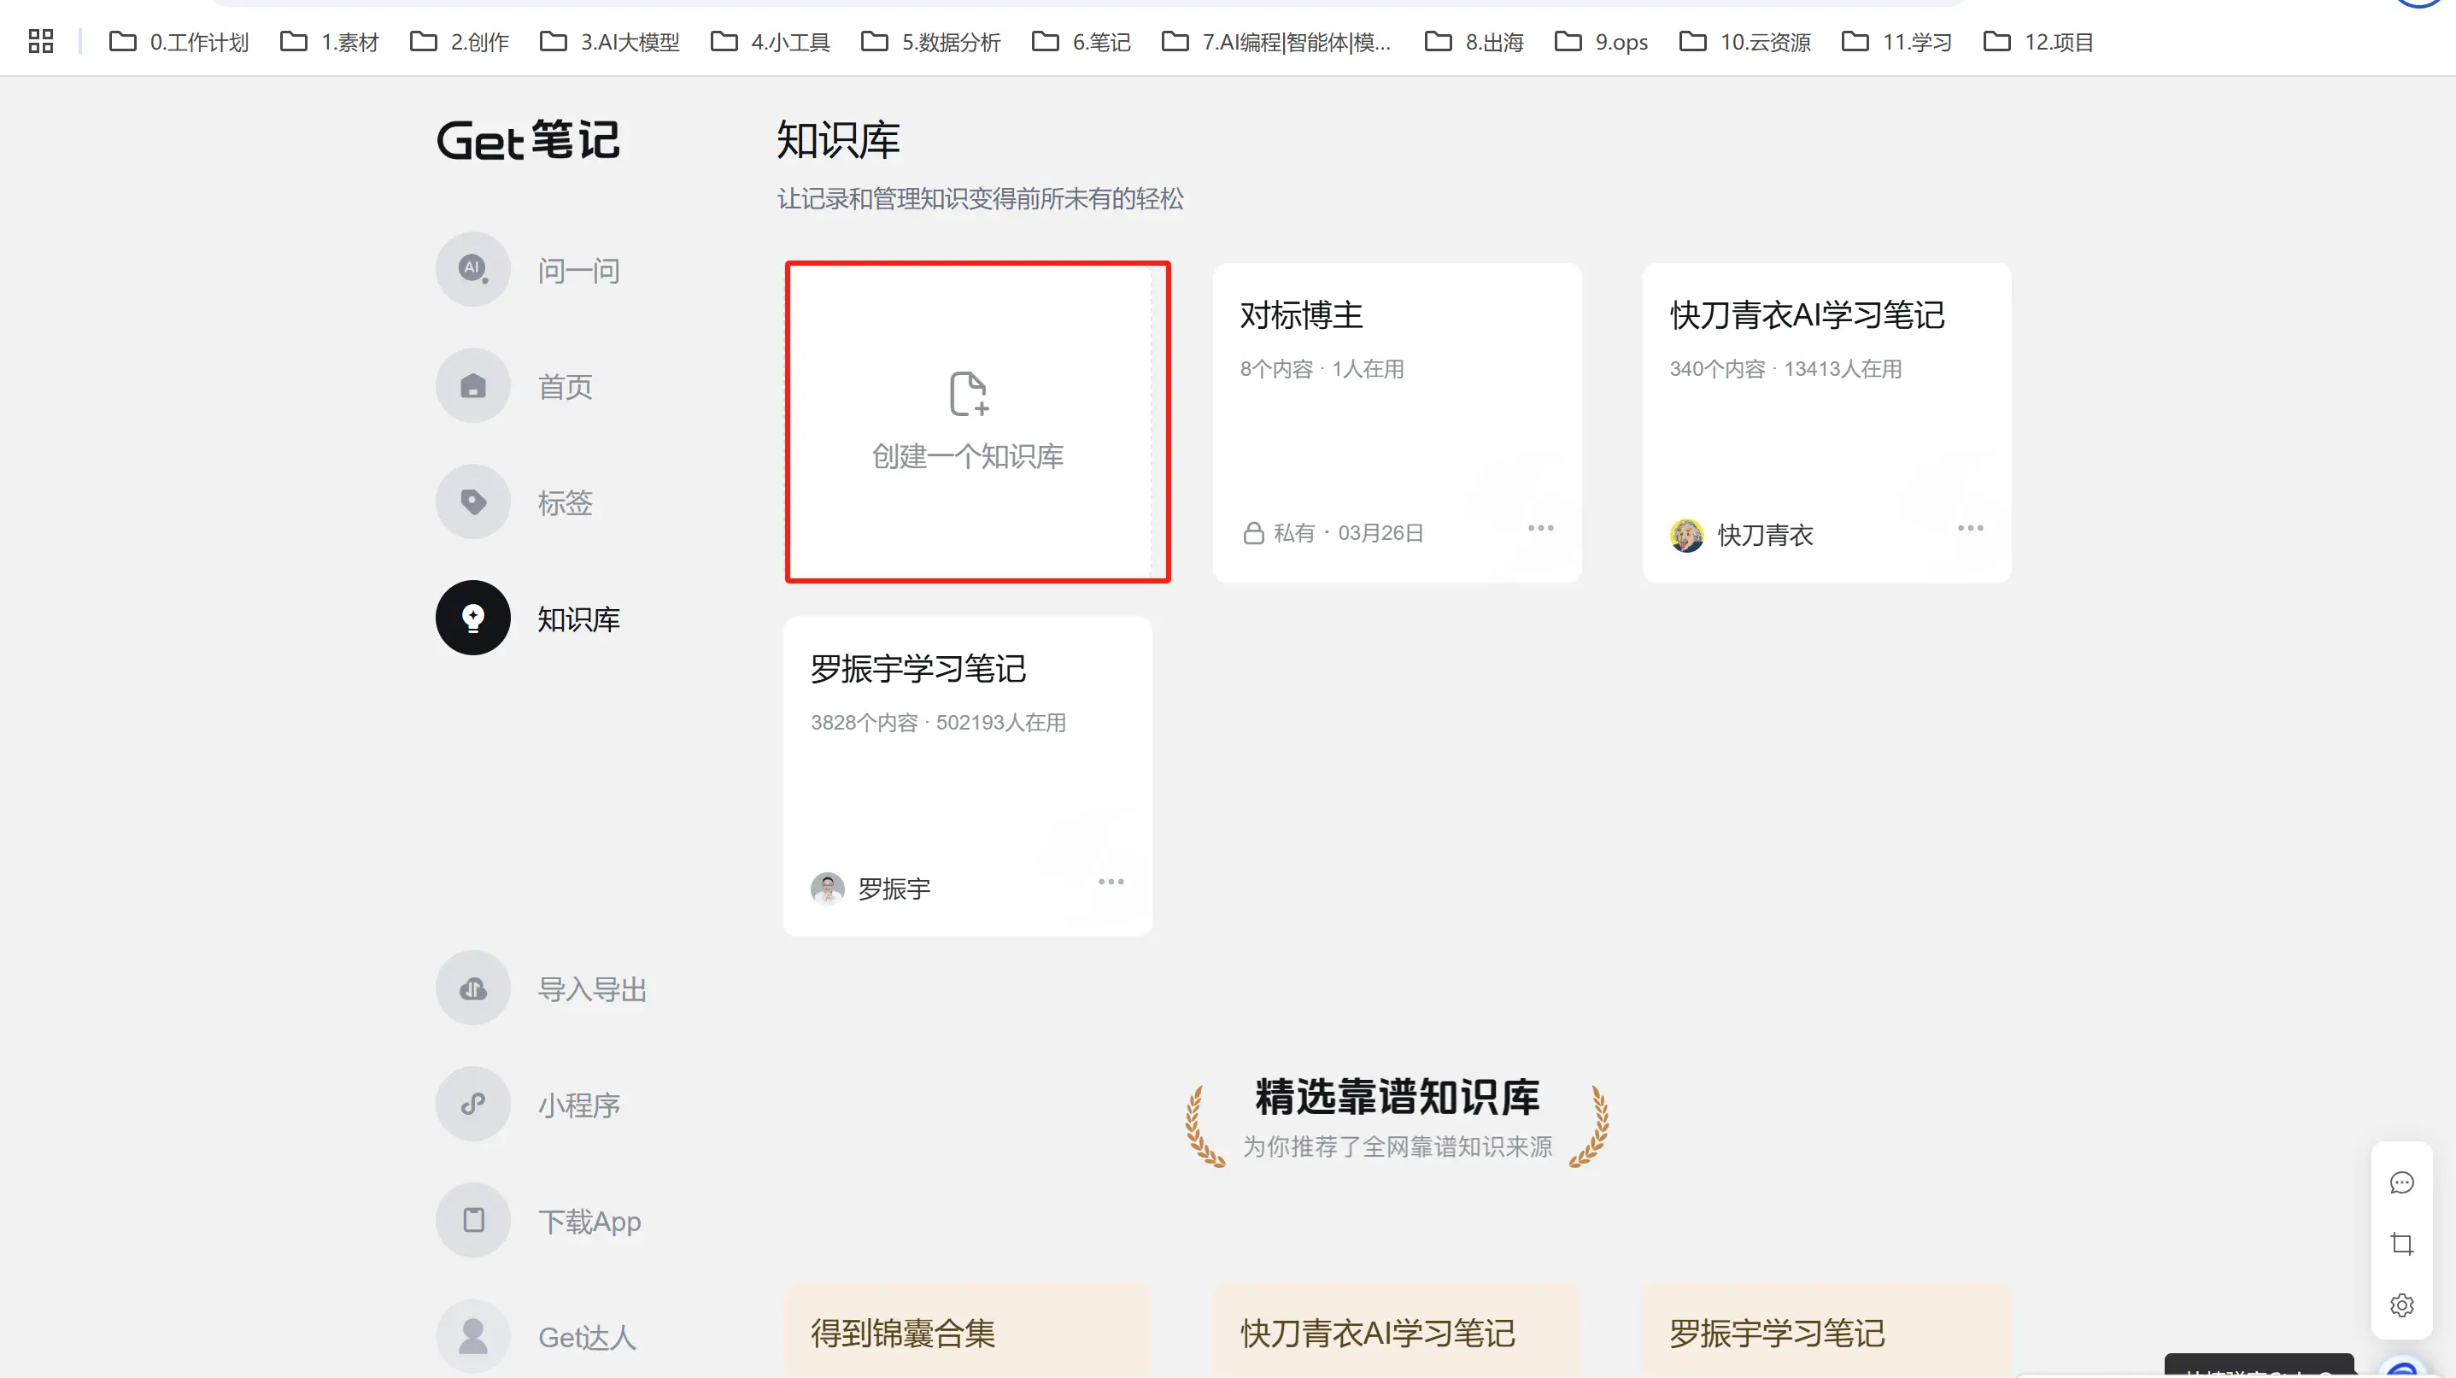Click the 下载App phone icon
This screenshot has height=1378, width=2456.
[x=473, y=1221]
